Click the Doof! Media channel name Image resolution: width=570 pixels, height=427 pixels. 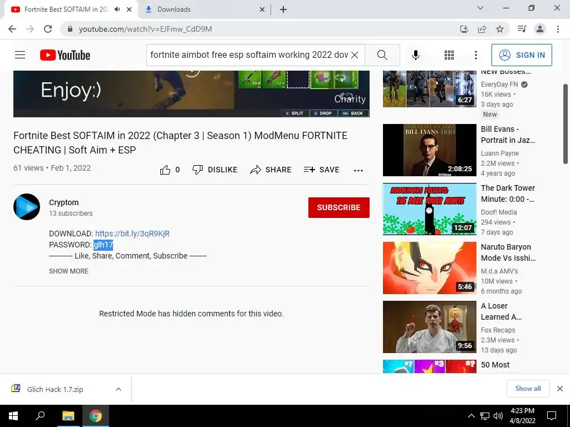[x=499, y=212]
